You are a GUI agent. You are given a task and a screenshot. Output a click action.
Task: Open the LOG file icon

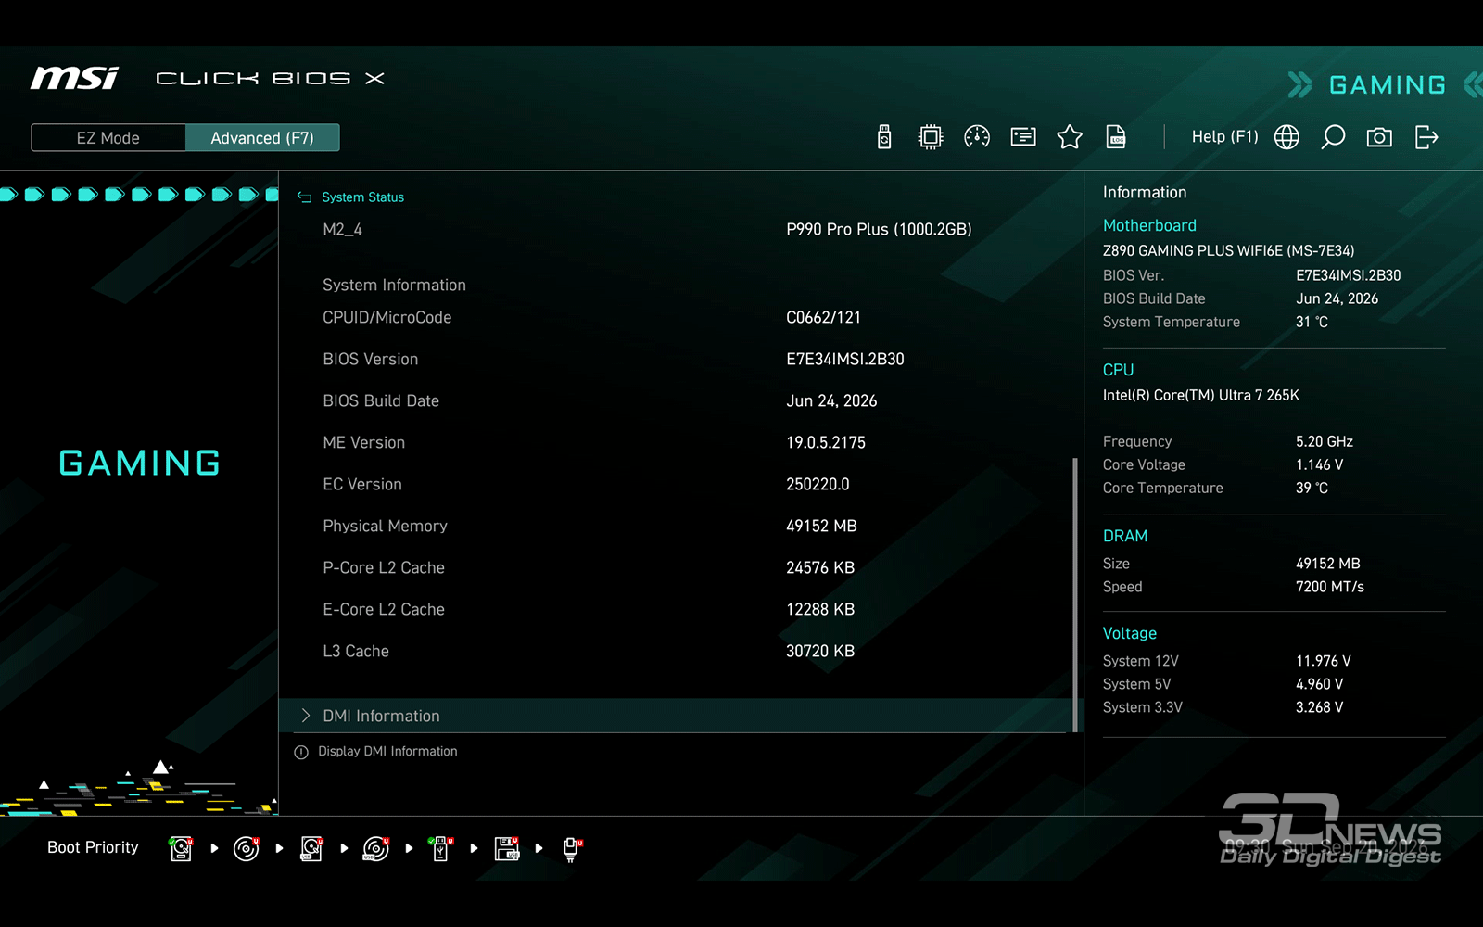pyautogui.click(x=1116, y=137)
